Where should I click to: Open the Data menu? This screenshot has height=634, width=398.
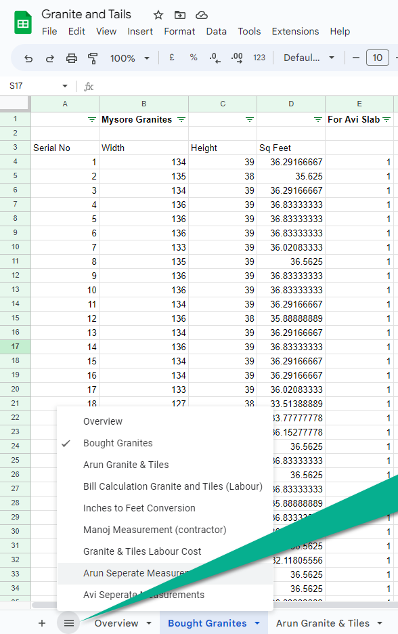pos(216,32)
